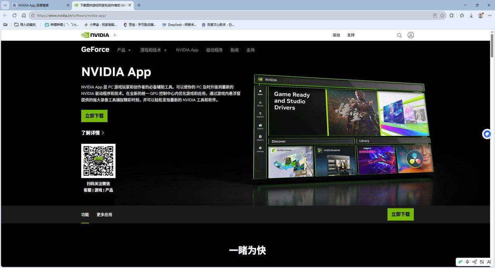Screen dimensions: 495x268
Task: Open the 小黑盒 bookmark
Action: (100, 24)
